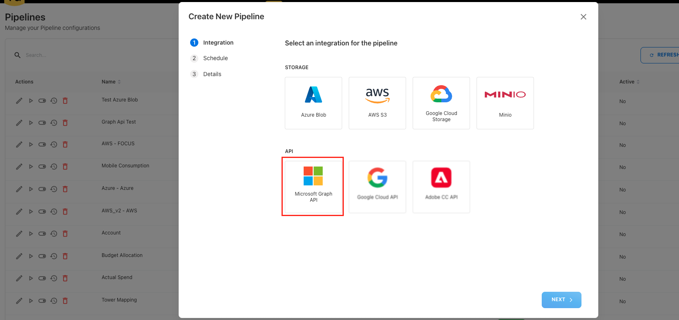
Task: Select the Azure Blob storage integration
Action: [313, 103]
